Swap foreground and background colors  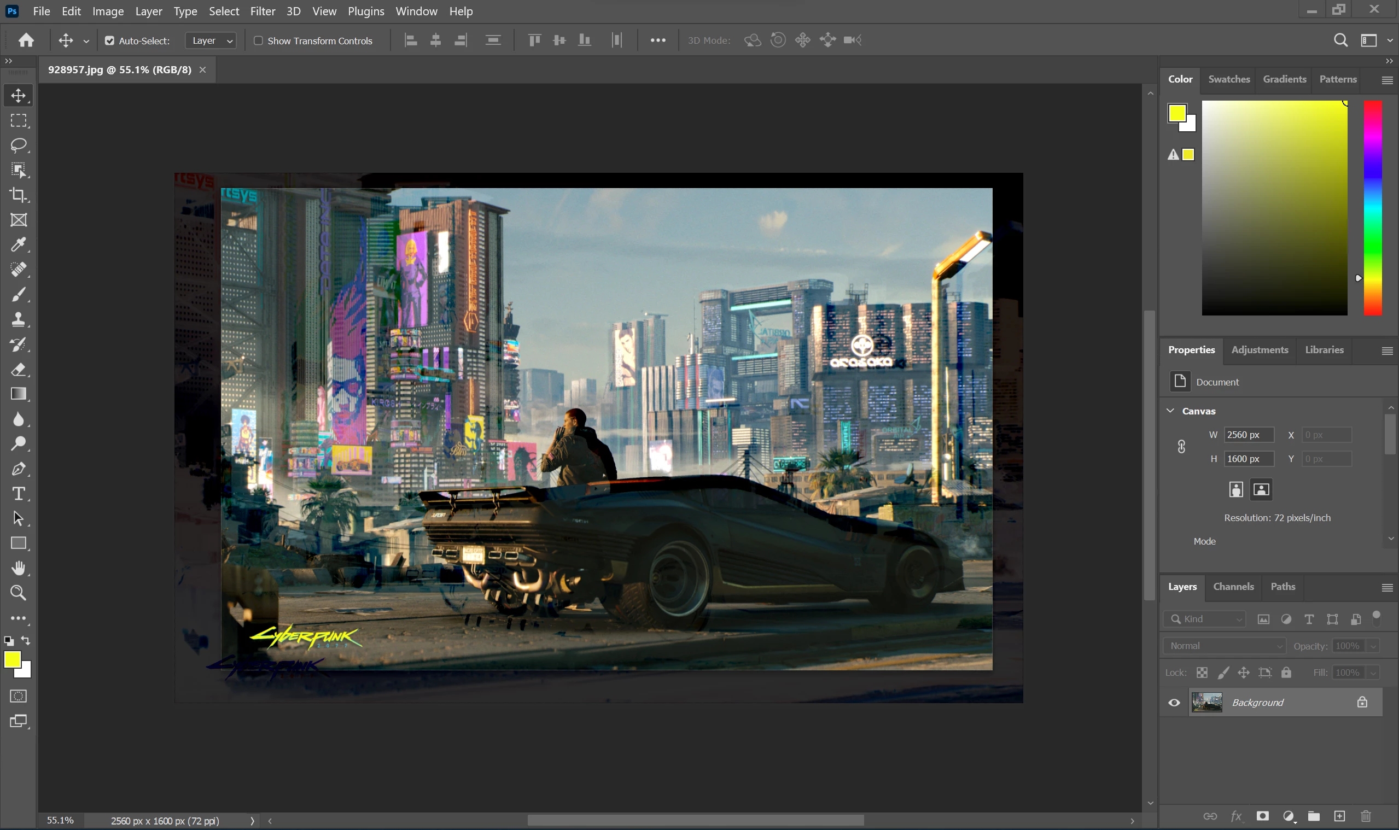point(26,640)
